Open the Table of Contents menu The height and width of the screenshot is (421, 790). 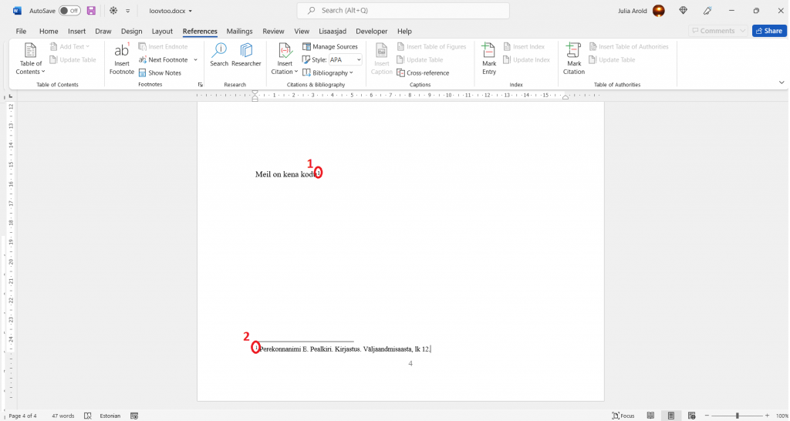point(31,59)
